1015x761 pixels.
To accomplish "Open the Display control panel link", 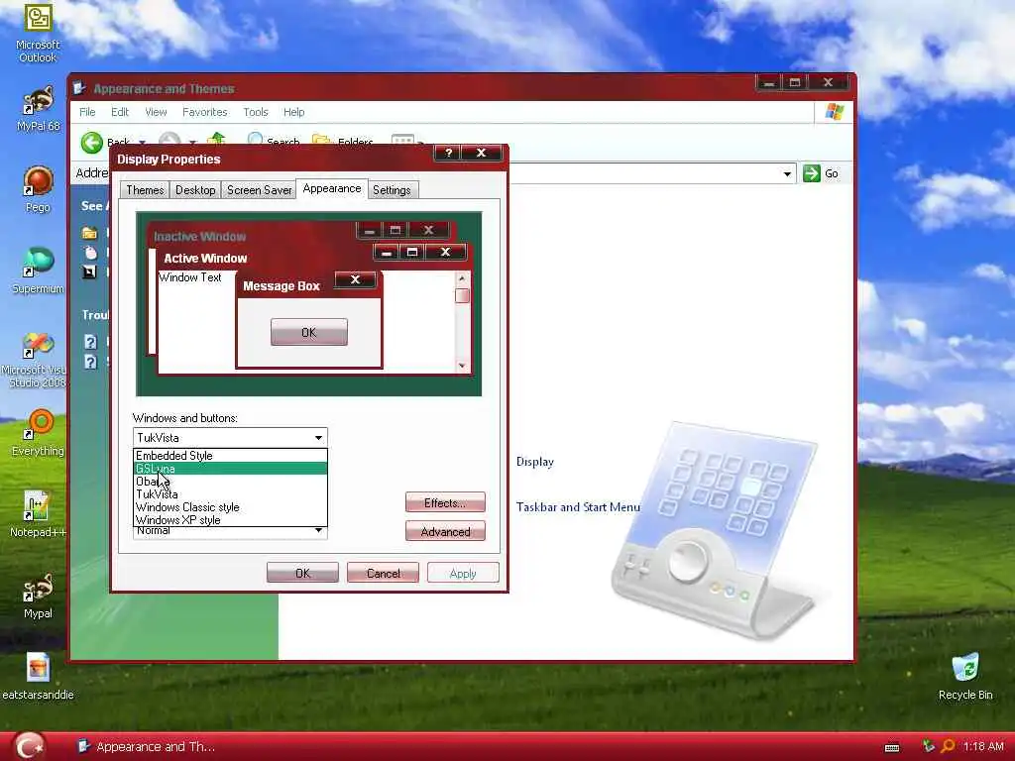I will (534, 462).
